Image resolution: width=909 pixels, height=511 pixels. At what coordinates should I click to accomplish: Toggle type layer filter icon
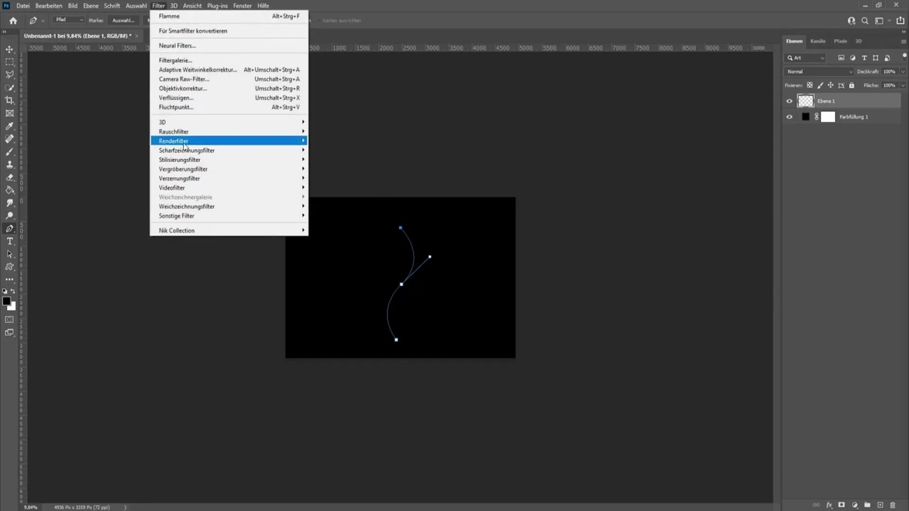tap(864, 58)
